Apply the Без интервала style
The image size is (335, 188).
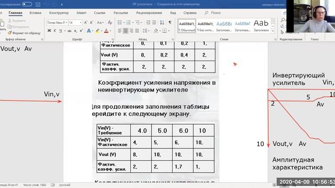coord(205,26)
